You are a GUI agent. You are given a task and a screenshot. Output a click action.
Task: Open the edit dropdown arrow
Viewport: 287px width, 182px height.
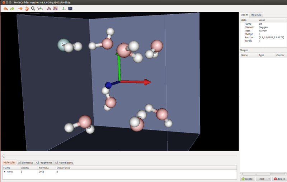pyautogui.click(x=269, y=179)
